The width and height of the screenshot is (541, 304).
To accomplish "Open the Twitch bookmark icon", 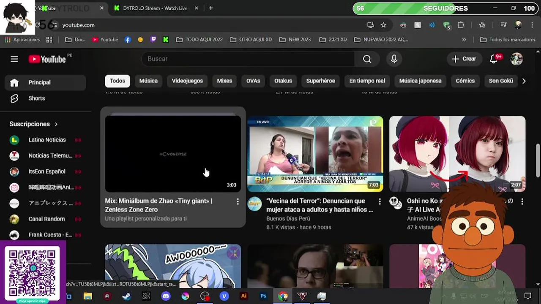I will (153, 40).
